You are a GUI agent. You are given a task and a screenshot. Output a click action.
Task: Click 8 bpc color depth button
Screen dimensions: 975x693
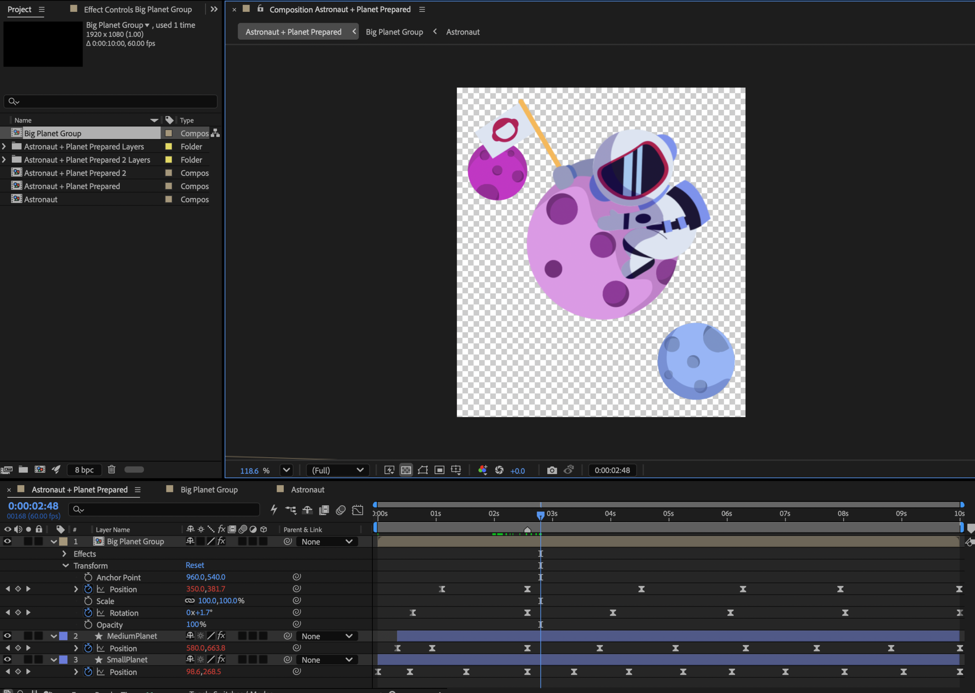[x=84, y=470]
